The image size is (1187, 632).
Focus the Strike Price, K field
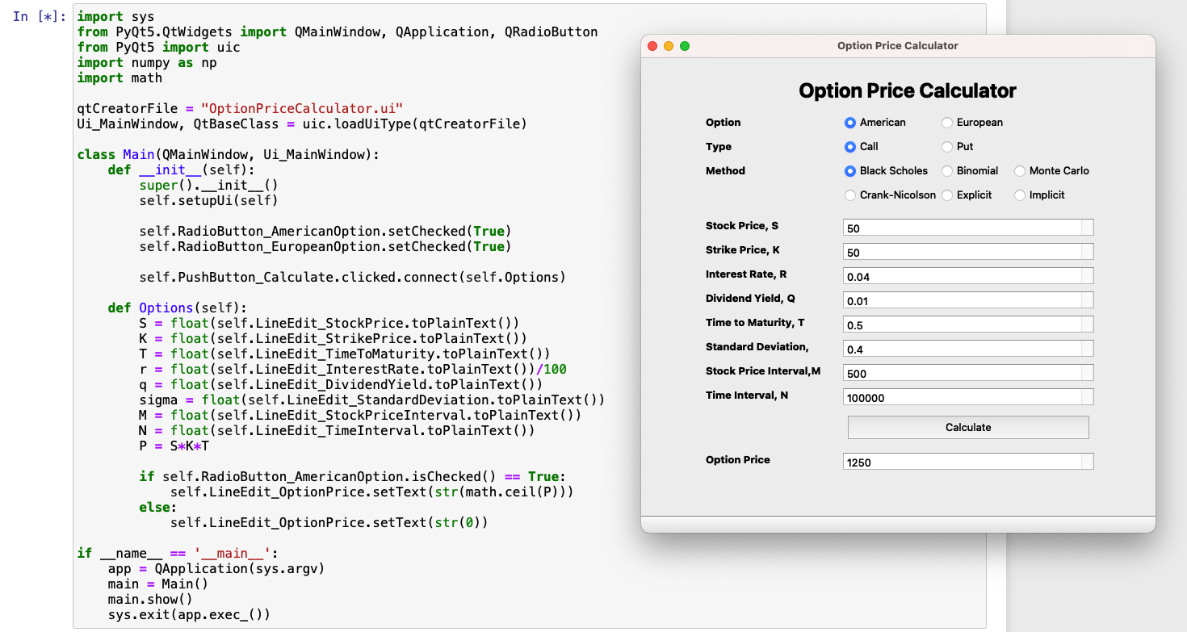coord(961,252)
